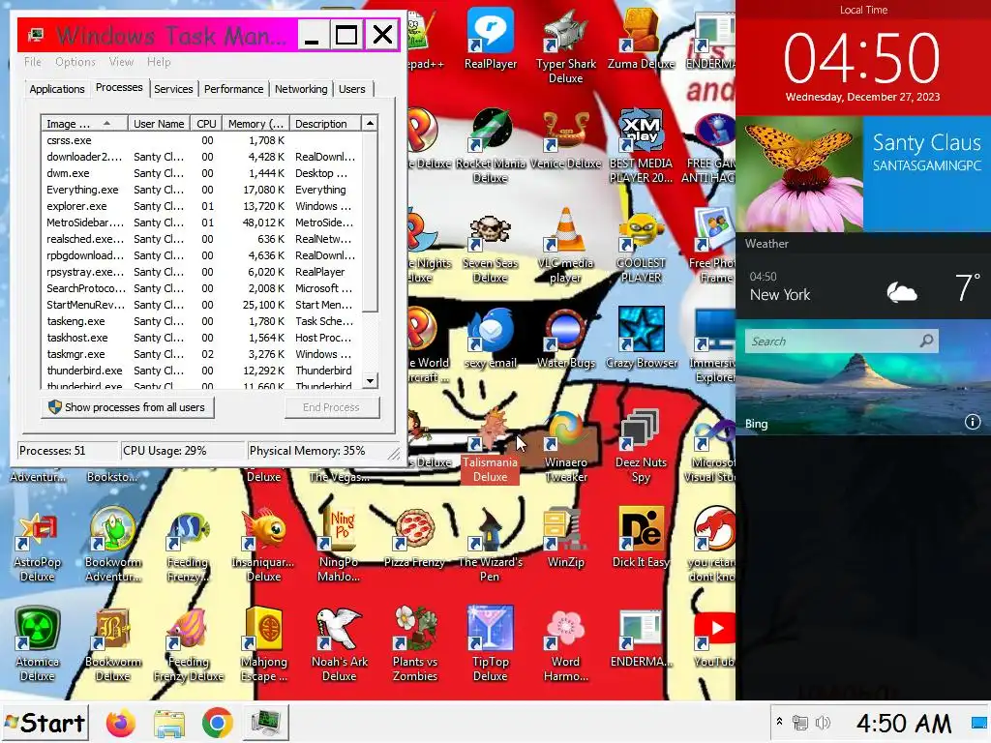991x743 pixels.
Task: Open the RealPlayer desktop shortcut
Action: pos(491,39)
